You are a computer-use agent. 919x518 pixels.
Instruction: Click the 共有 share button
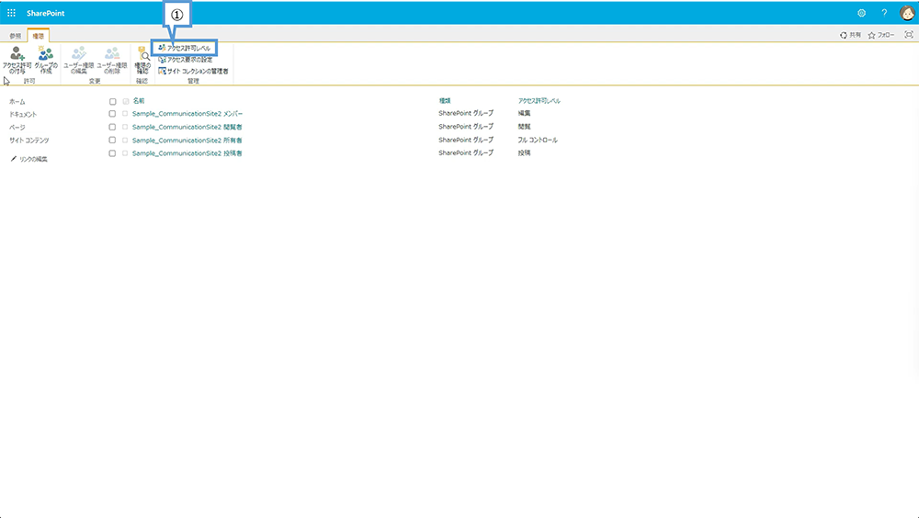pyautogui.click(x=850, y=35)
